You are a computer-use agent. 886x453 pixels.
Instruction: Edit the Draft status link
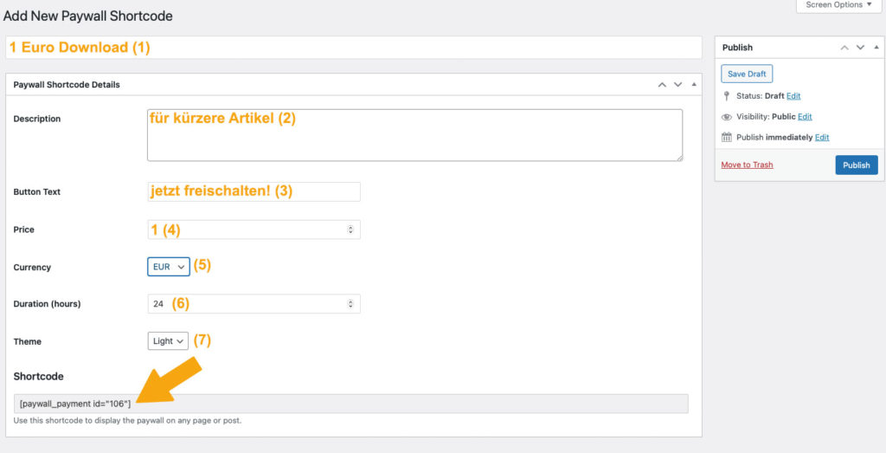(793, 96)
